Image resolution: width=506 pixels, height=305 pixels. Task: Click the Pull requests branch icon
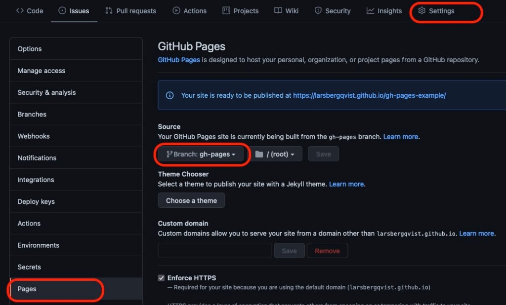pyautogui.click(x=109, y=11)
